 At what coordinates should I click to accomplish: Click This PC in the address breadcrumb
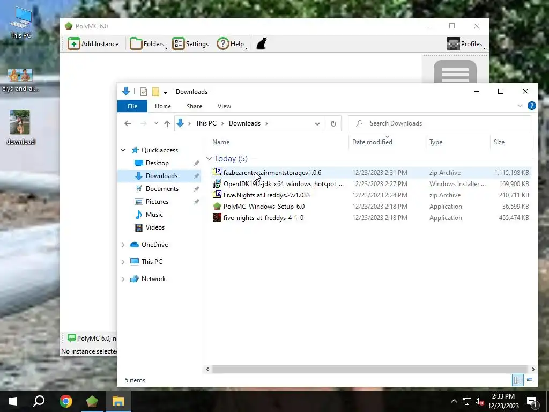pos(206,123)
